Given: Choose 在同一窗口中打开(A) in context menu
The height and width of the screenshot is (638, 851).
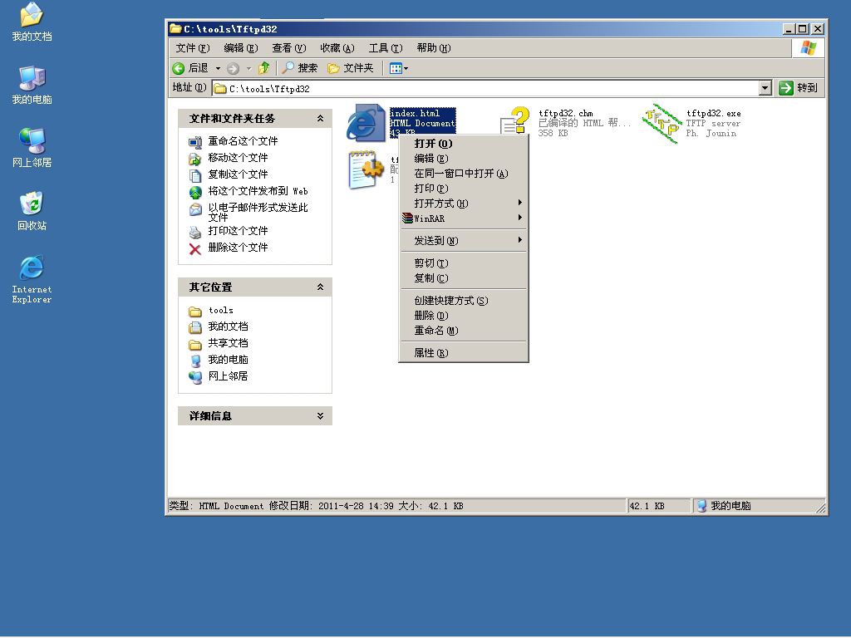Looking at the screenshot, I should [464, 174].
